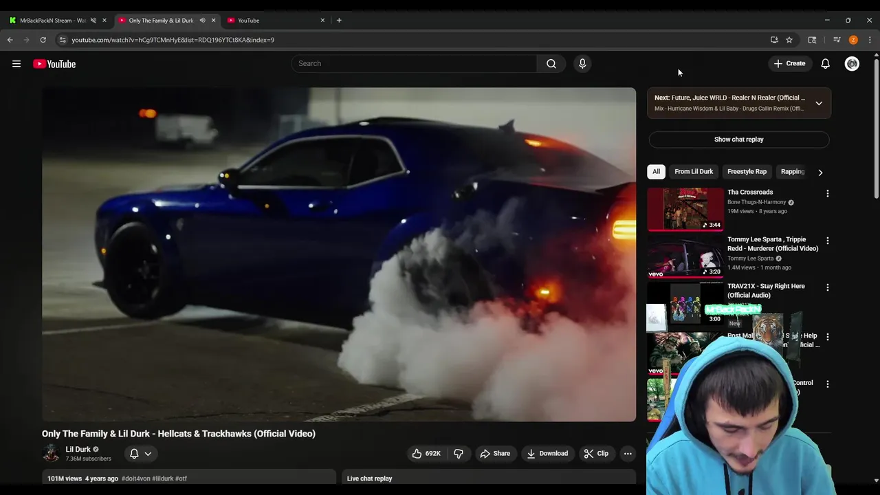Like the video with 692K likes

click(x=426, y=454)
